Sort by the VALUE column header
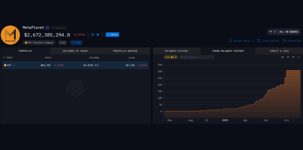The height and width of the screenshot is (150, 303). [x=132, y=58]
